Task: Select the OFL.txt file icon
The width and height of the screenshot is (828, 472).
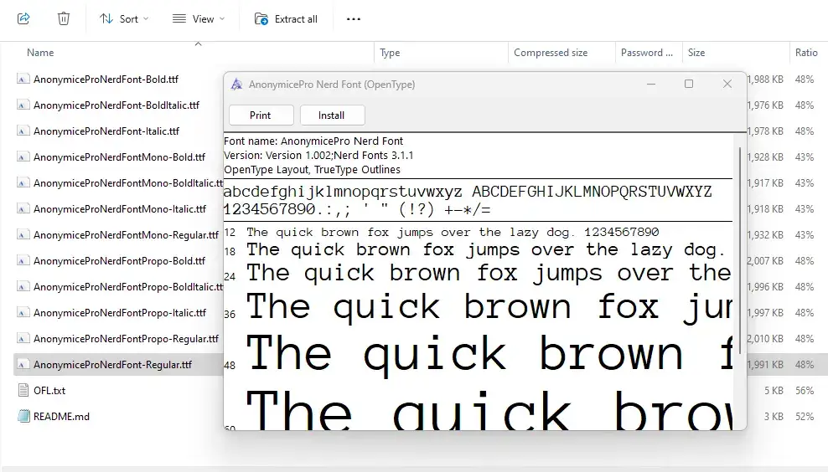Action: 23,390
